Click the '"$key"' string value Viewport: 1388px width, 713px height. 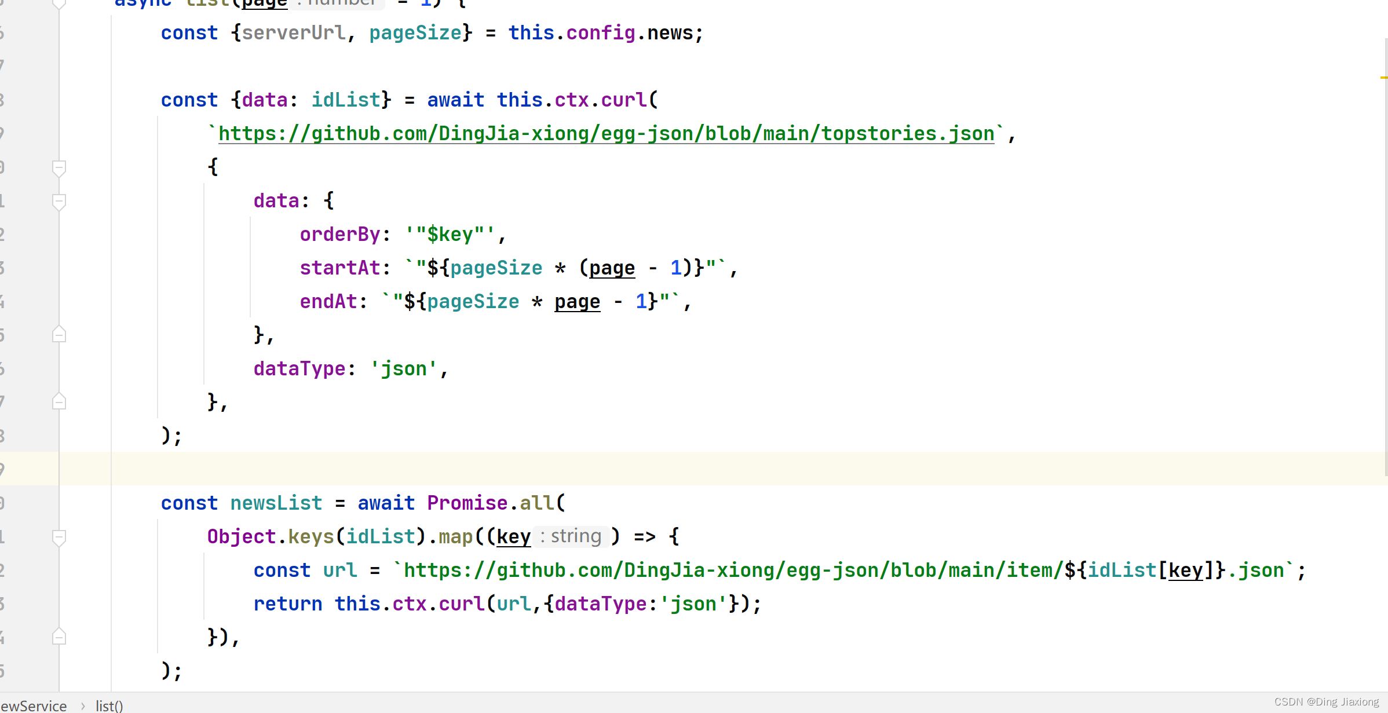pos(450,235)
